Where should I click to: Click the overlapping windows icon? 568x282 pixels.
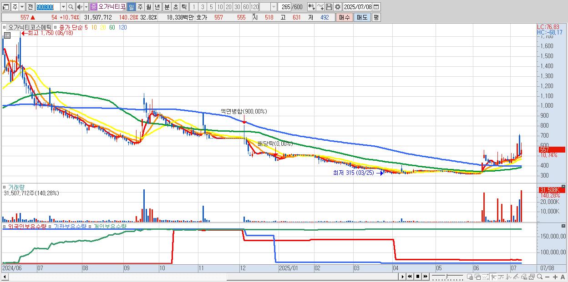pyautogui.click(x=478, y=277)
